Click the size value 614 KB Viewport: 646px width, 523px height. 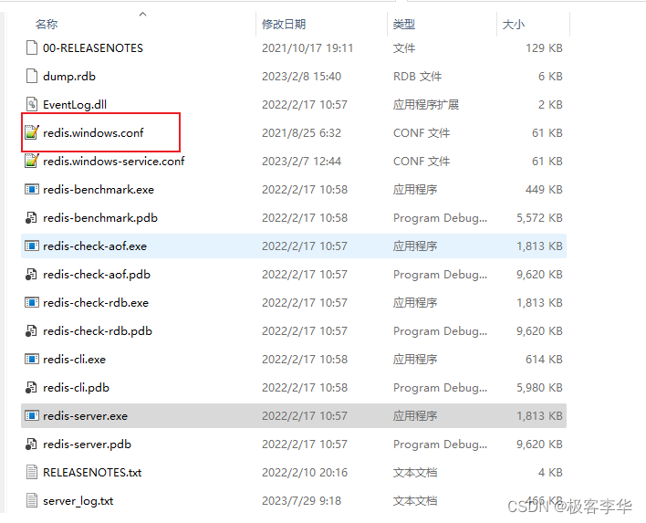point(544,360)
